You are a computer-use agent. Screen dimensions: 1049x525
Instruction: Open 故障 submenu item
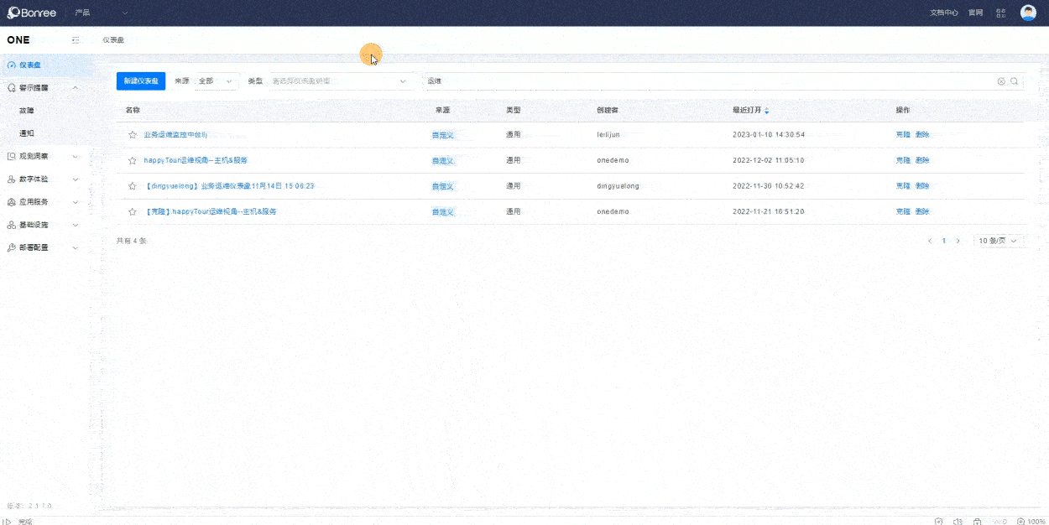[27, 110]
